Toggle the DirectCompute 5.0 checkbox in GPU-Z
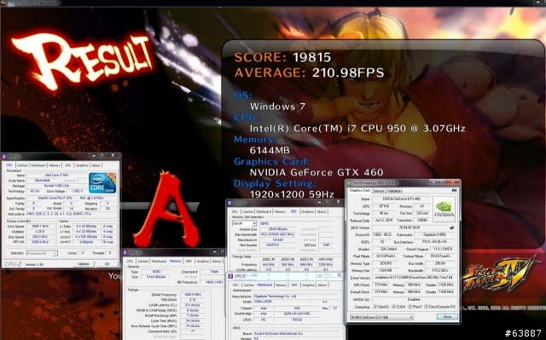This screenshot has width=546, height=340. [x=427, y=307]
